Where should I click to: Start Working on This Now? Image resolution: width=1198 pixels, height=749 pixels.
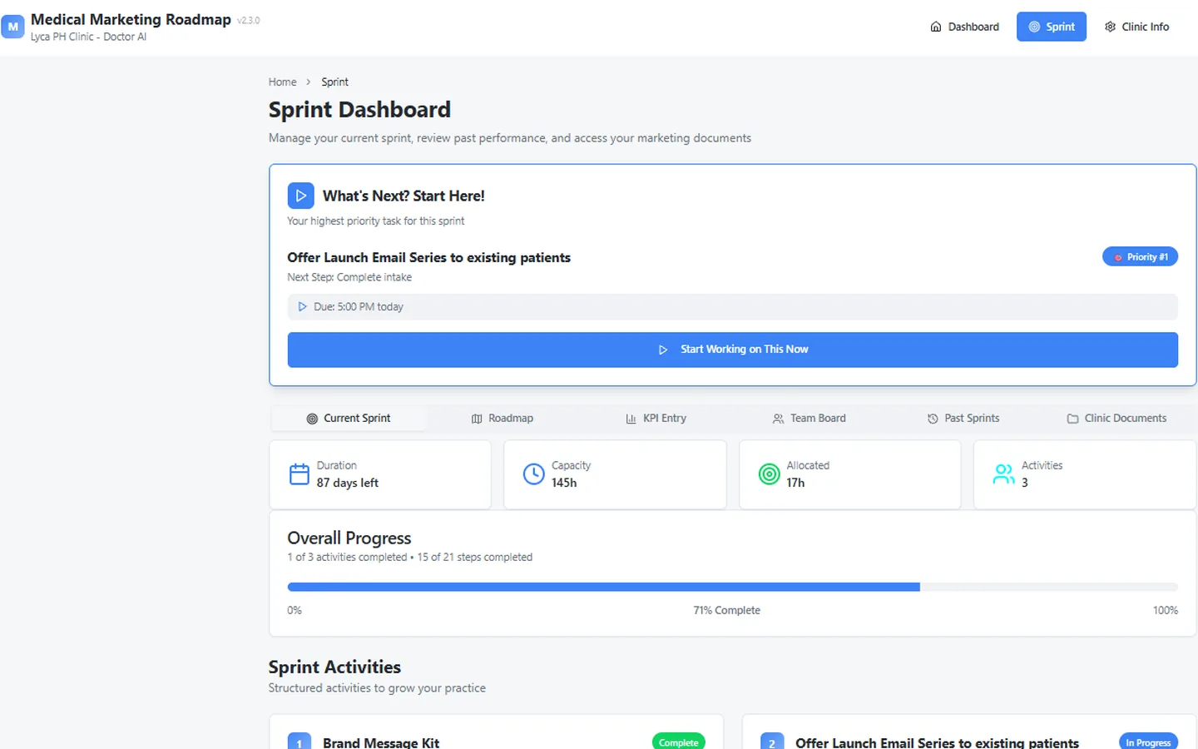point(732,350)
